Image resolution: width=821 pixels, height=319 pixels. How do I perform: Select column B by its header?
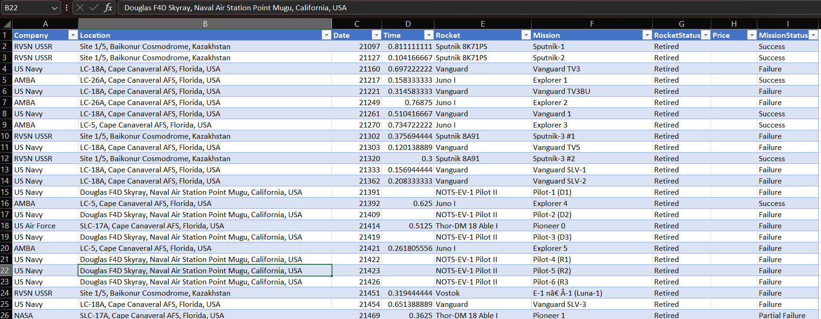point(205,24)
